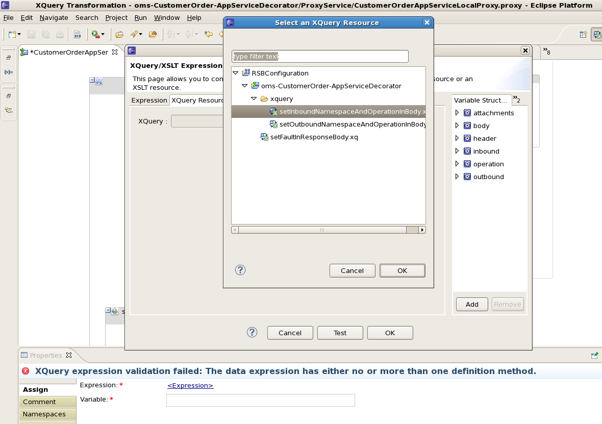
Task: Select setFaultInResponseBody.xq resource
Action: click(x=309, y=137)
